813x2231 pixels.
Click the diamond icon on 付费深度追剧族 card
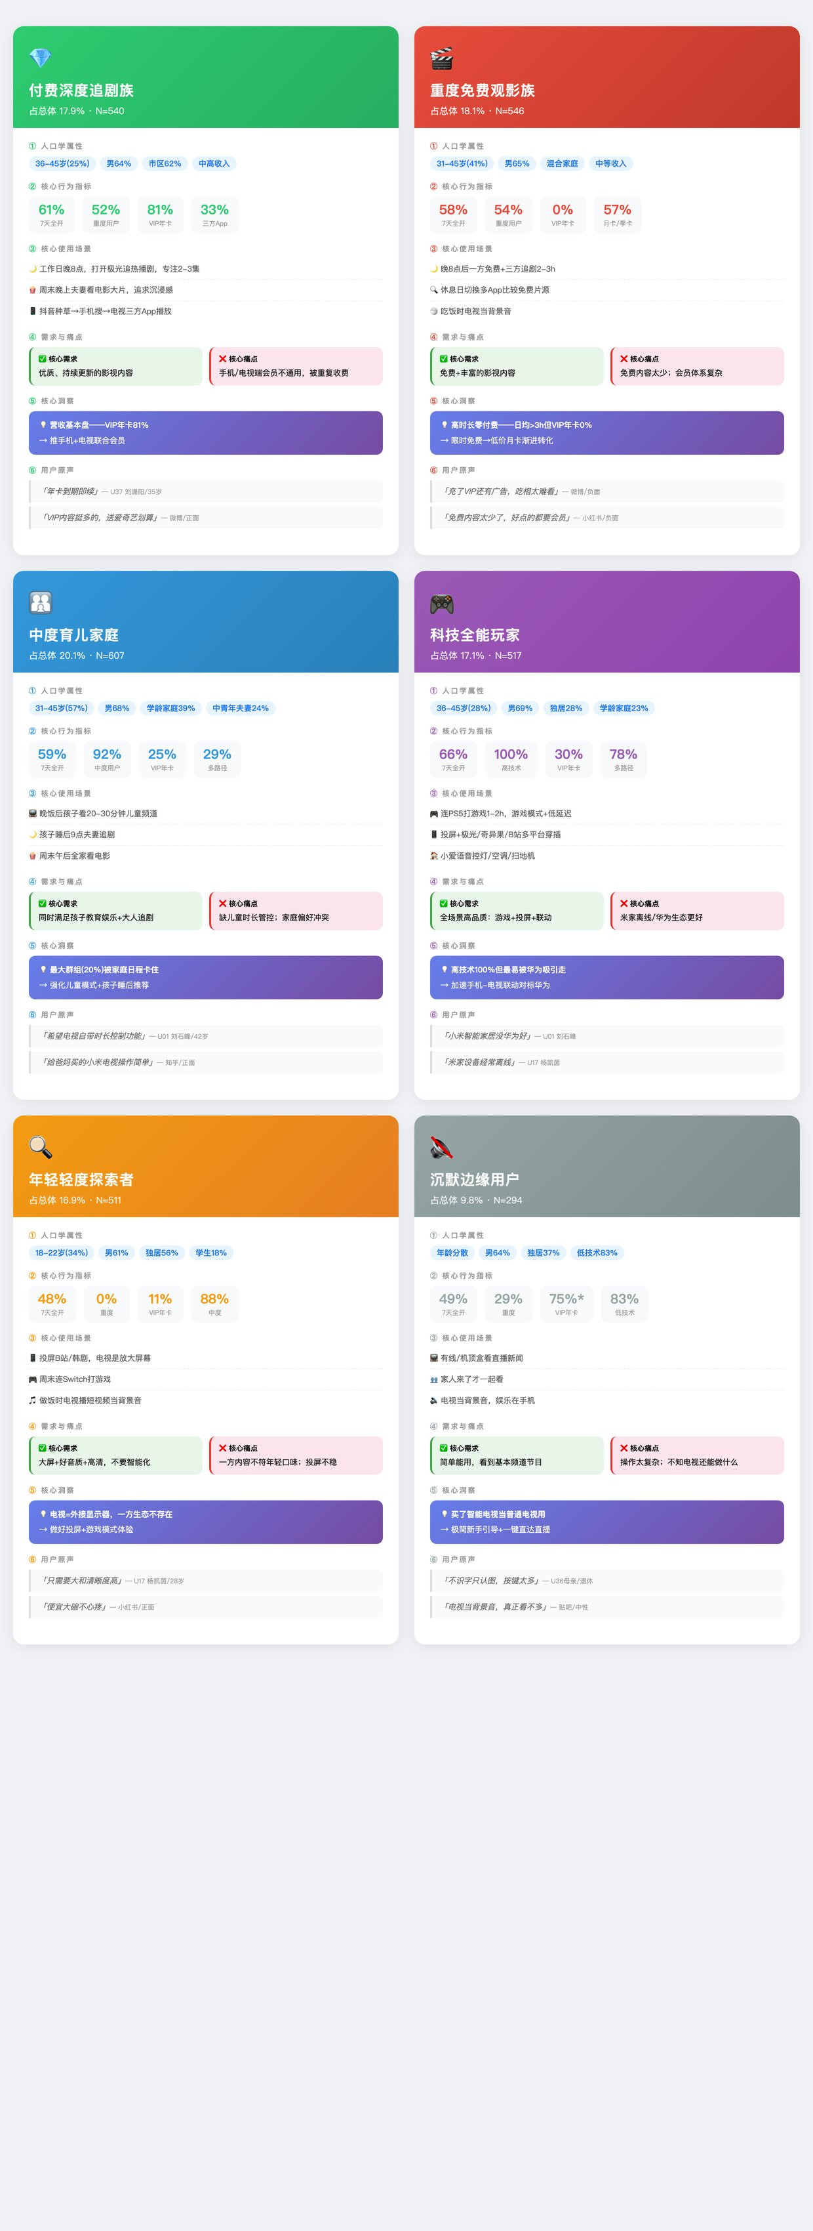click(41, 58)
